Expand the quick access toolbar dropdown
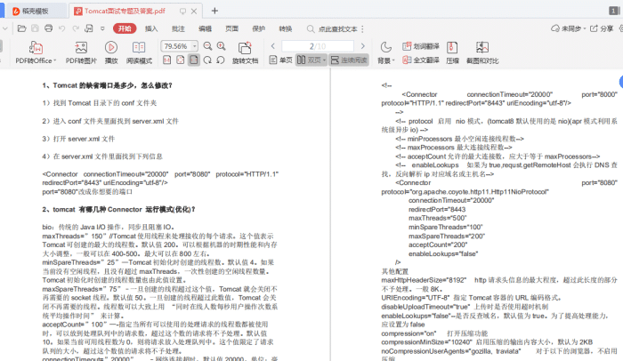Screen dimensions: 623x361 click(x=102, y=28)
